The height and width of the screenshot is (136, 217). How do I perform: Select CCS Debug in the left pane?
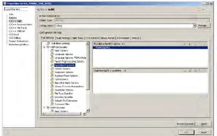point(15,38)
